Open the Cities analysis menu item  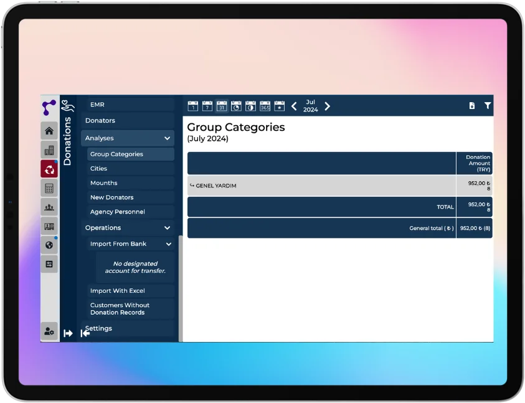[x=98, y=169]
